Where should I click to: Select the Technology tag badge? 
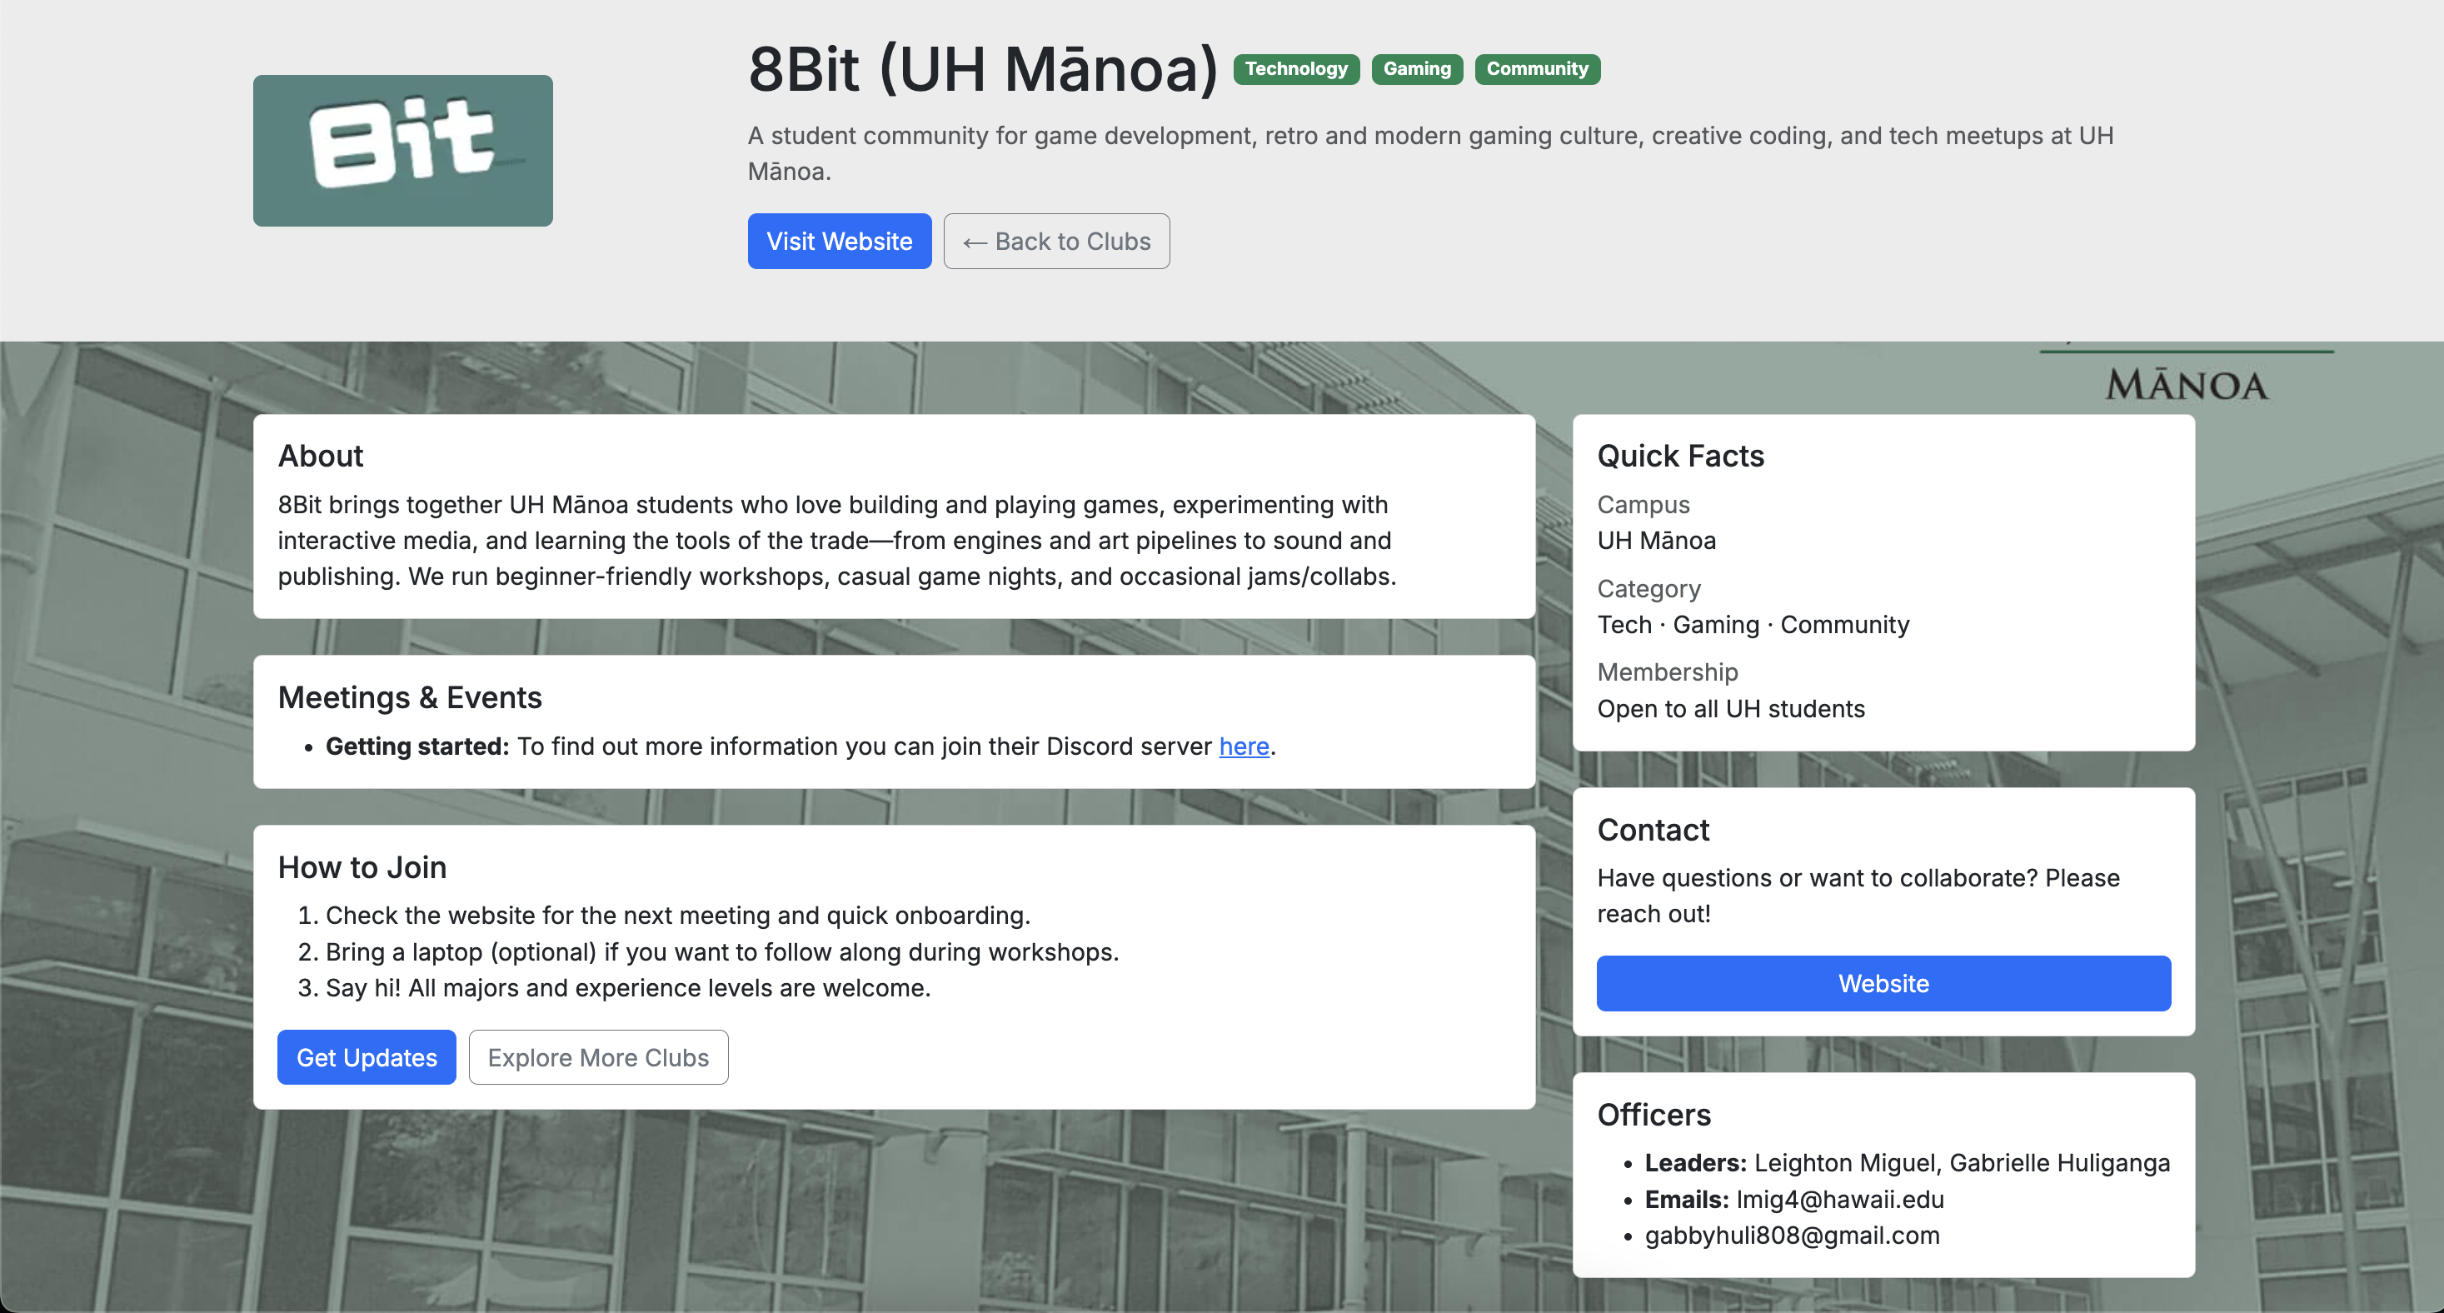tap(1296, 68)
